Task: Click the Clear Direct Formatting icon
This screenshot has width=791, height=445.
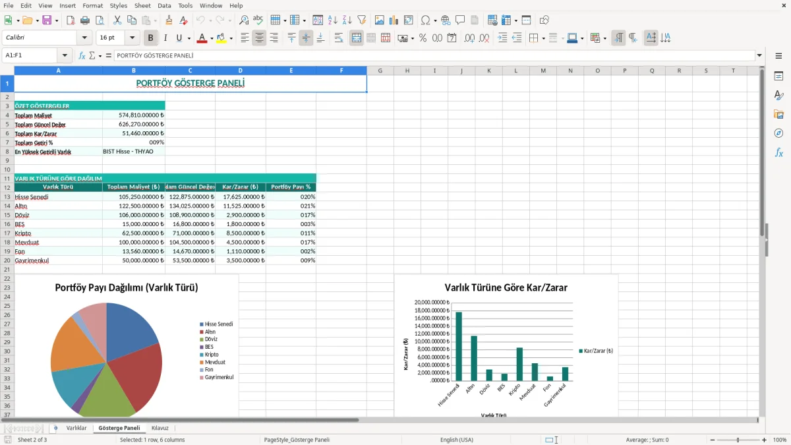Action: (183, 20)
